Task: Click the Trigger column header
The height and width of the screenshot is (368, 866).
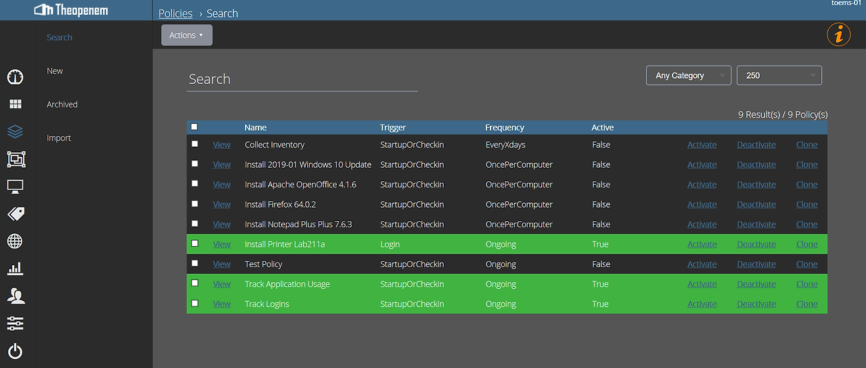Action: (x=393, y=127)
